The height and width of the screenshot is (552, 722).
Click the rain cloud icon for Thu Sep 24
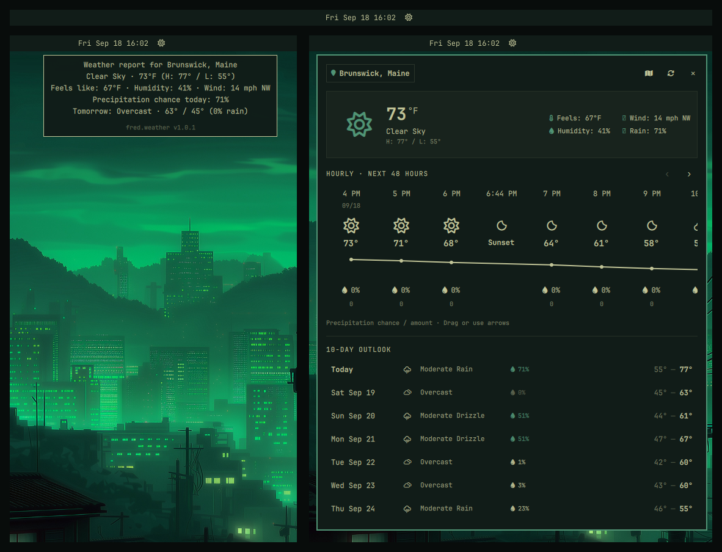point(407,509)
